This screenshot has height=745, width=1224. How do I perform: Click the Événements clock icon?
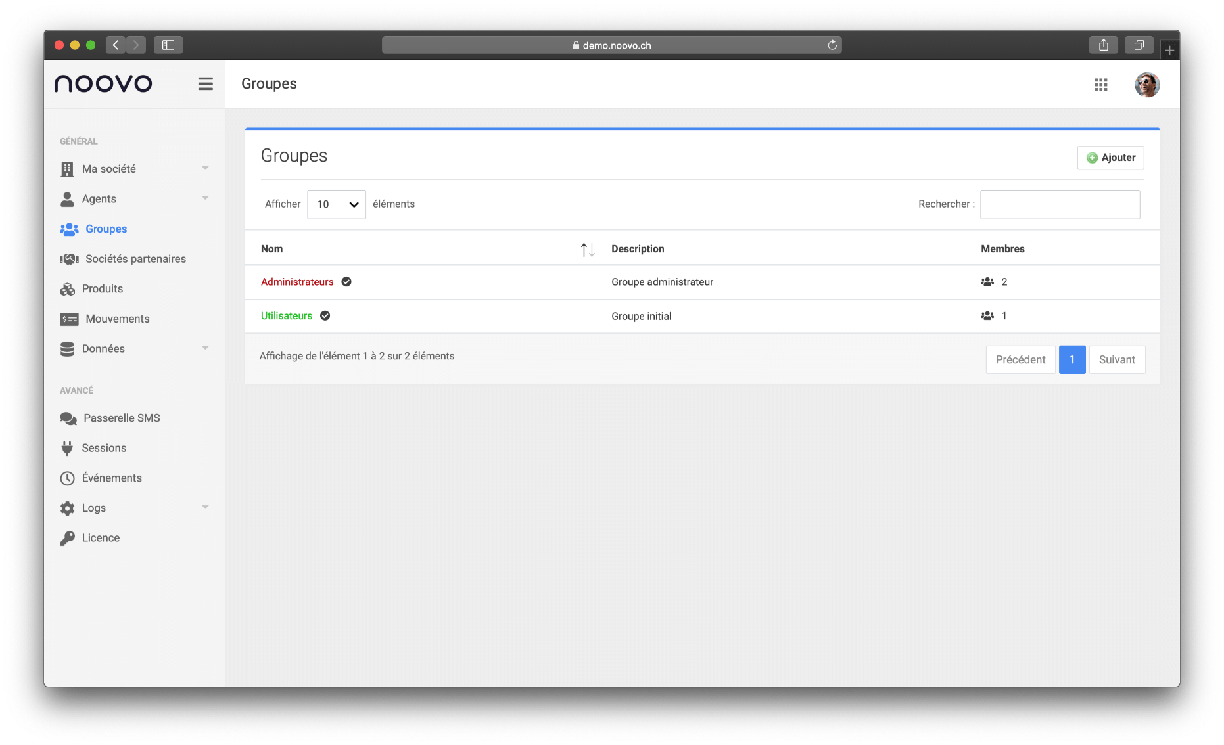pyautogui.click(x=67, y=478)
